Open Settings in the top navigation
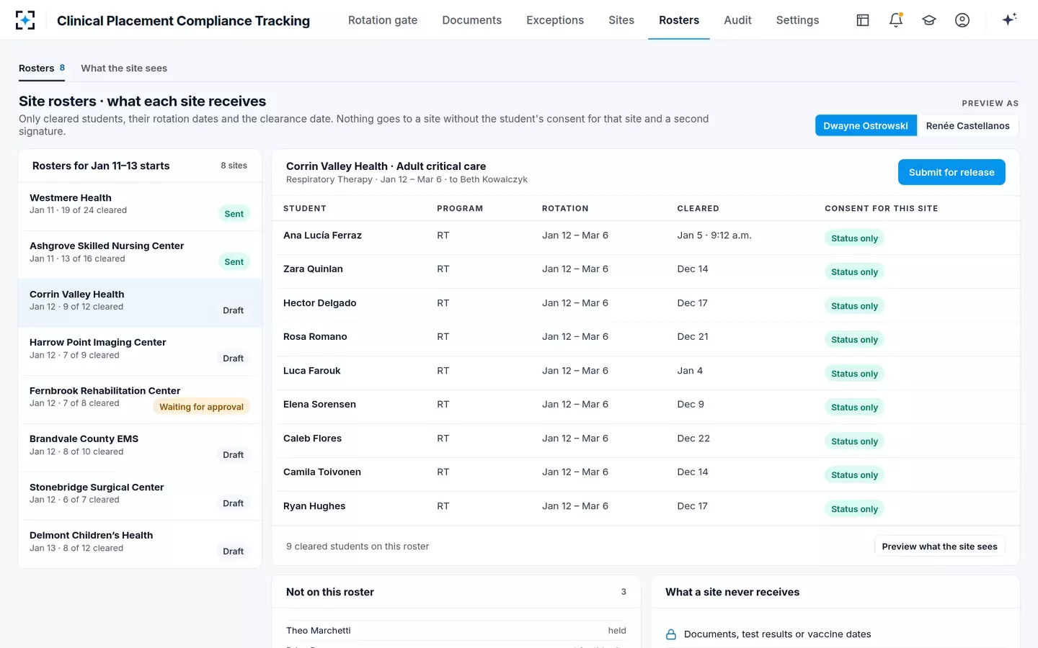The width and height of the screenshot is (1038, 648). 798,20
